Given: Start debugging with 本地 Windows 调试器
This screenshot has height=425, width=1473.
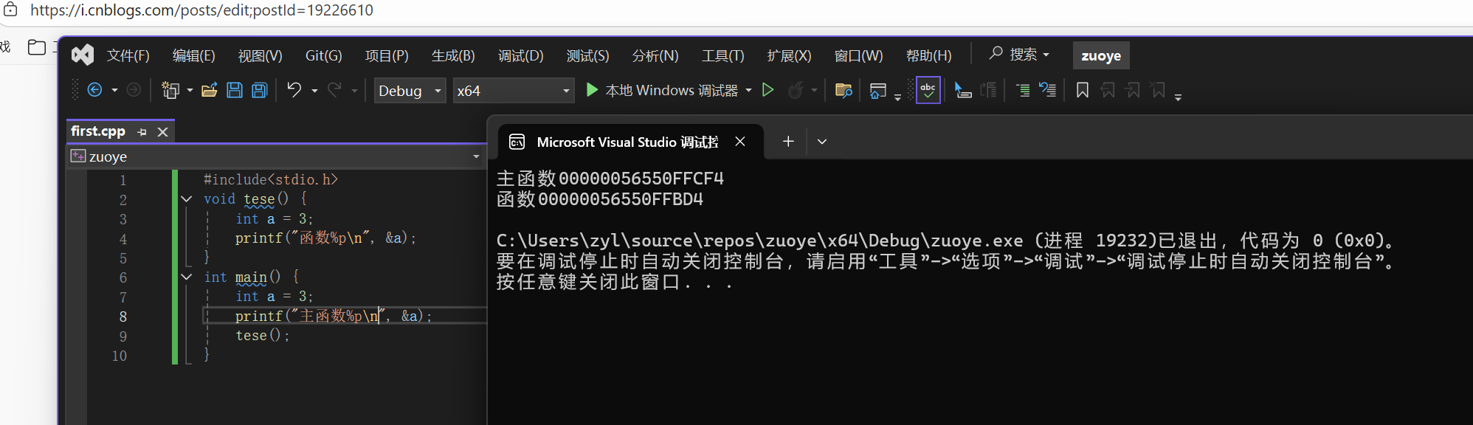Looking at the screenshot, I should tap(662, 90).
